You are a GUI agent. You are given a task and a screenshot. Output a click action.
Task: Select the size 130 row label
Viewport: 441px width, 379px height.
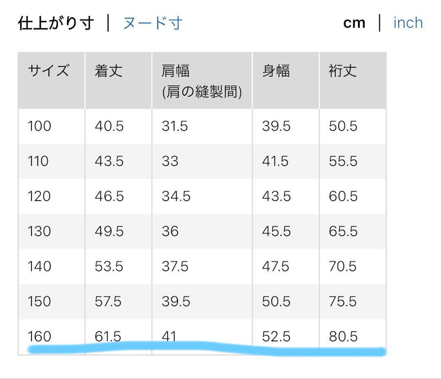[39, 231]
